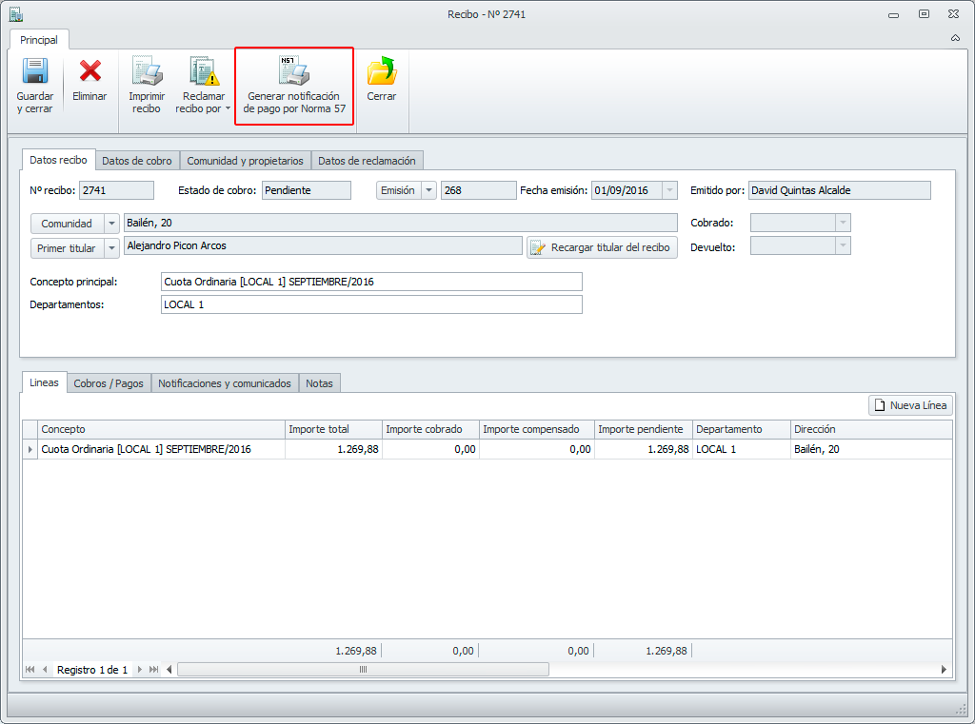Switch to the Cobros / Pagos tab
The image size is (975, 724).
click(x=109, y=383)
